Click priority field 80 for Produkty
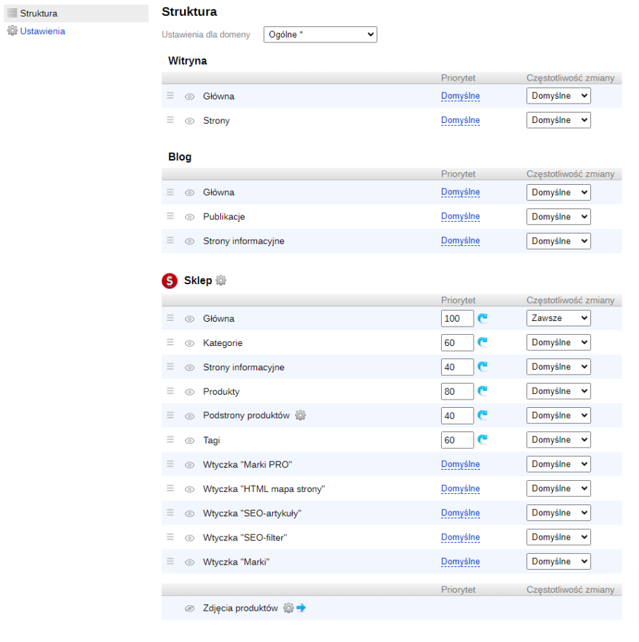This screenshot has width=639, height=642. [x=457, y=391]
